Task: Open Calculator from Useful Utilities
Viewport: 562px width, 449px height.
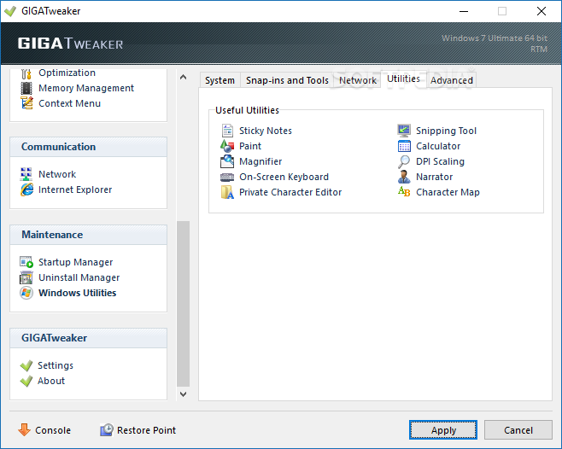Action: click(x=438, y=146)
